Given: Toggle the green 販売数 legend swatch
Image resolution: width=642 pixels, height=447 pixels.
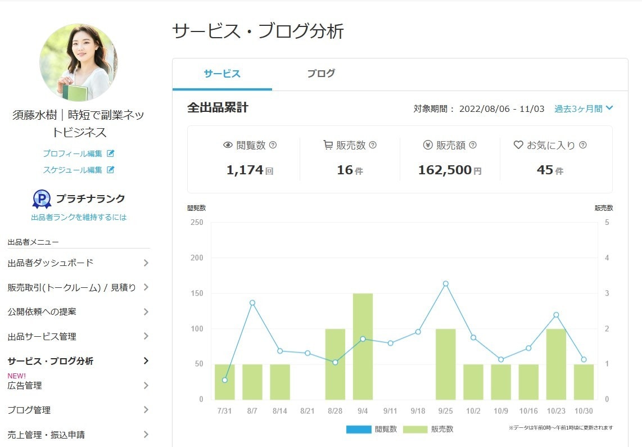Looking at the screenshot, I should (415, 430).
